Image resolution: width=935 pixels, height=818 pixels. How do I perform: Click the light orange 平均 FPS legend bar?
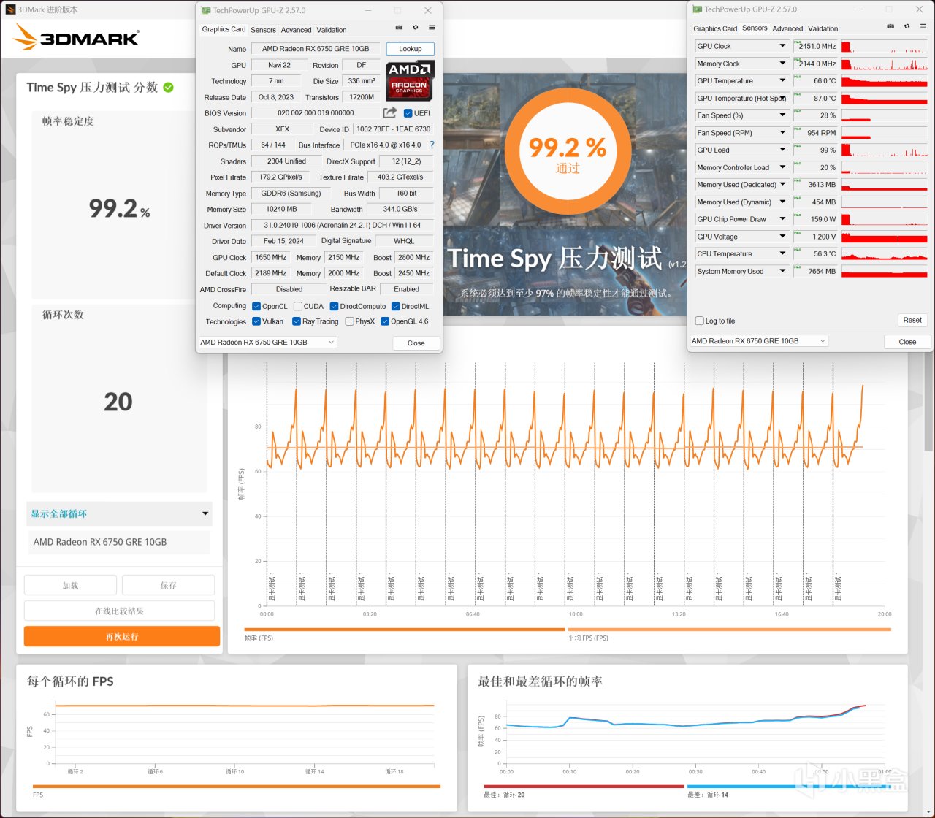(729, 629)
